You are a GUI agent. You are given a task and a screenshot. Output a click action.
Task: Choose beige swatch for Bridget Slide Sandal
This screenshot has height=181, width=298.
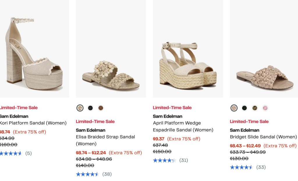click(234, 108)
